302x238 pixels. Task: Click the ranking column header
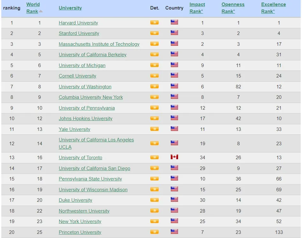coord(12,8)
